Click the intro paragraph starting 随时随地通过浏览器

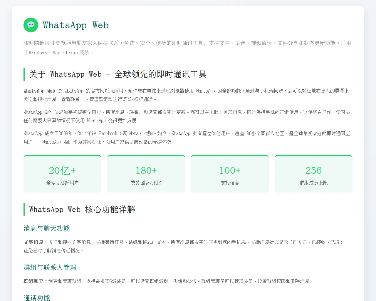187,48
